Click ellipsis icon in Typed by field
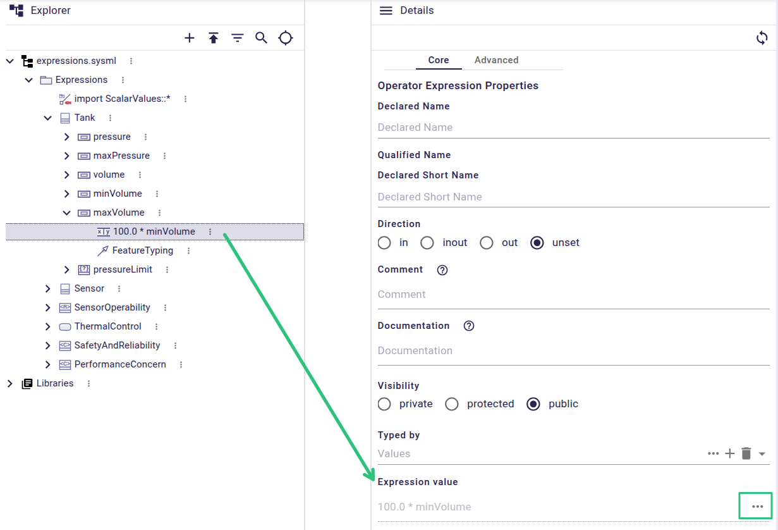Image resolution: width=778 pixels, height=530 pixels. pos(714,453)
